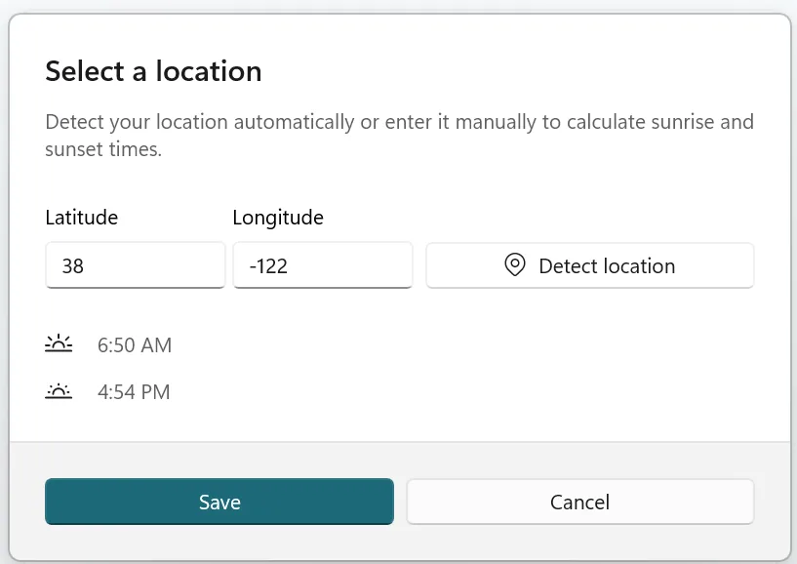797x564 pixels.
Task: Click the Select a location heading
Action: [x=152, y=71]
